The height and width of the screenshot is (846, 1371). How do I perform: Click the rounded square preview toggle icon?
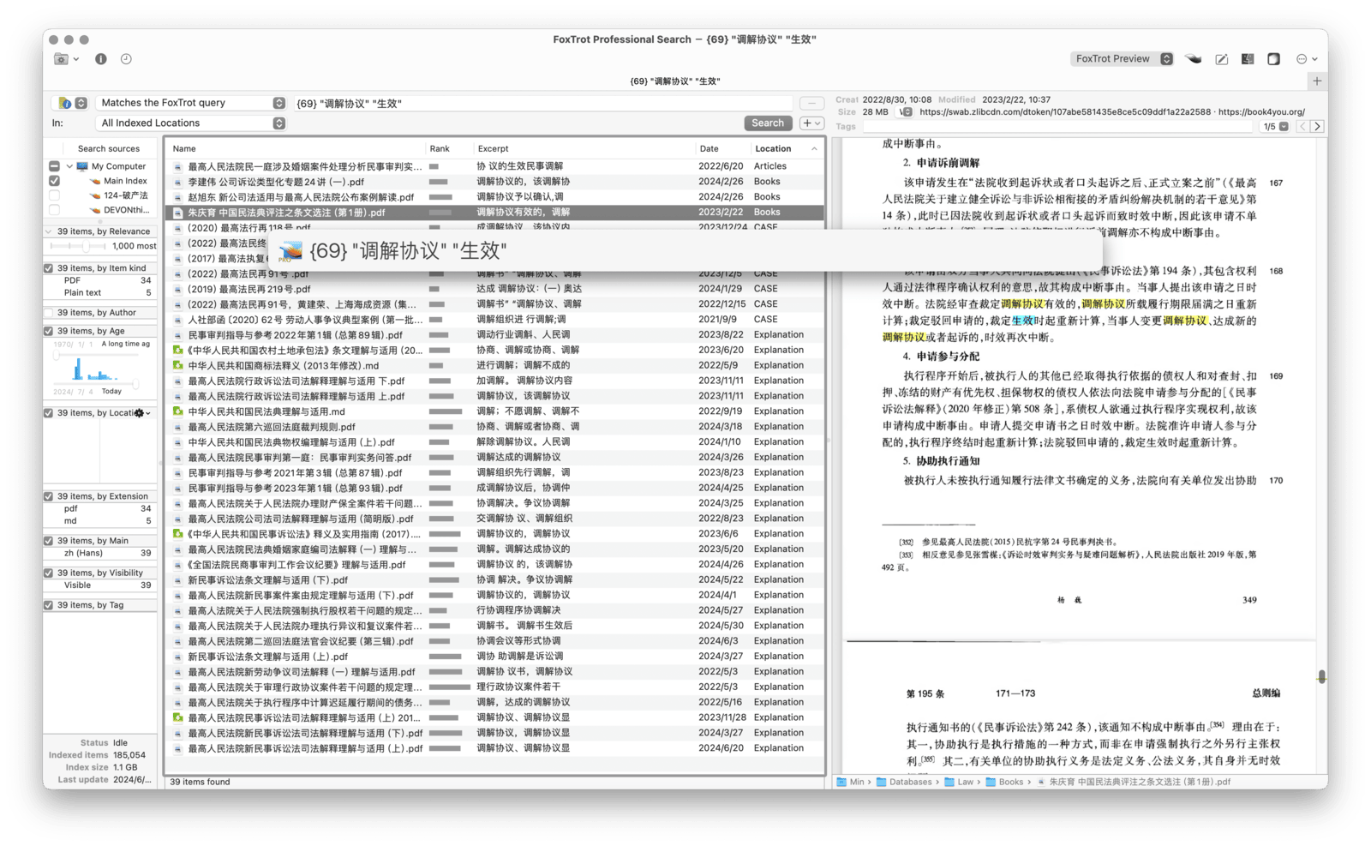coord(1274,59)
